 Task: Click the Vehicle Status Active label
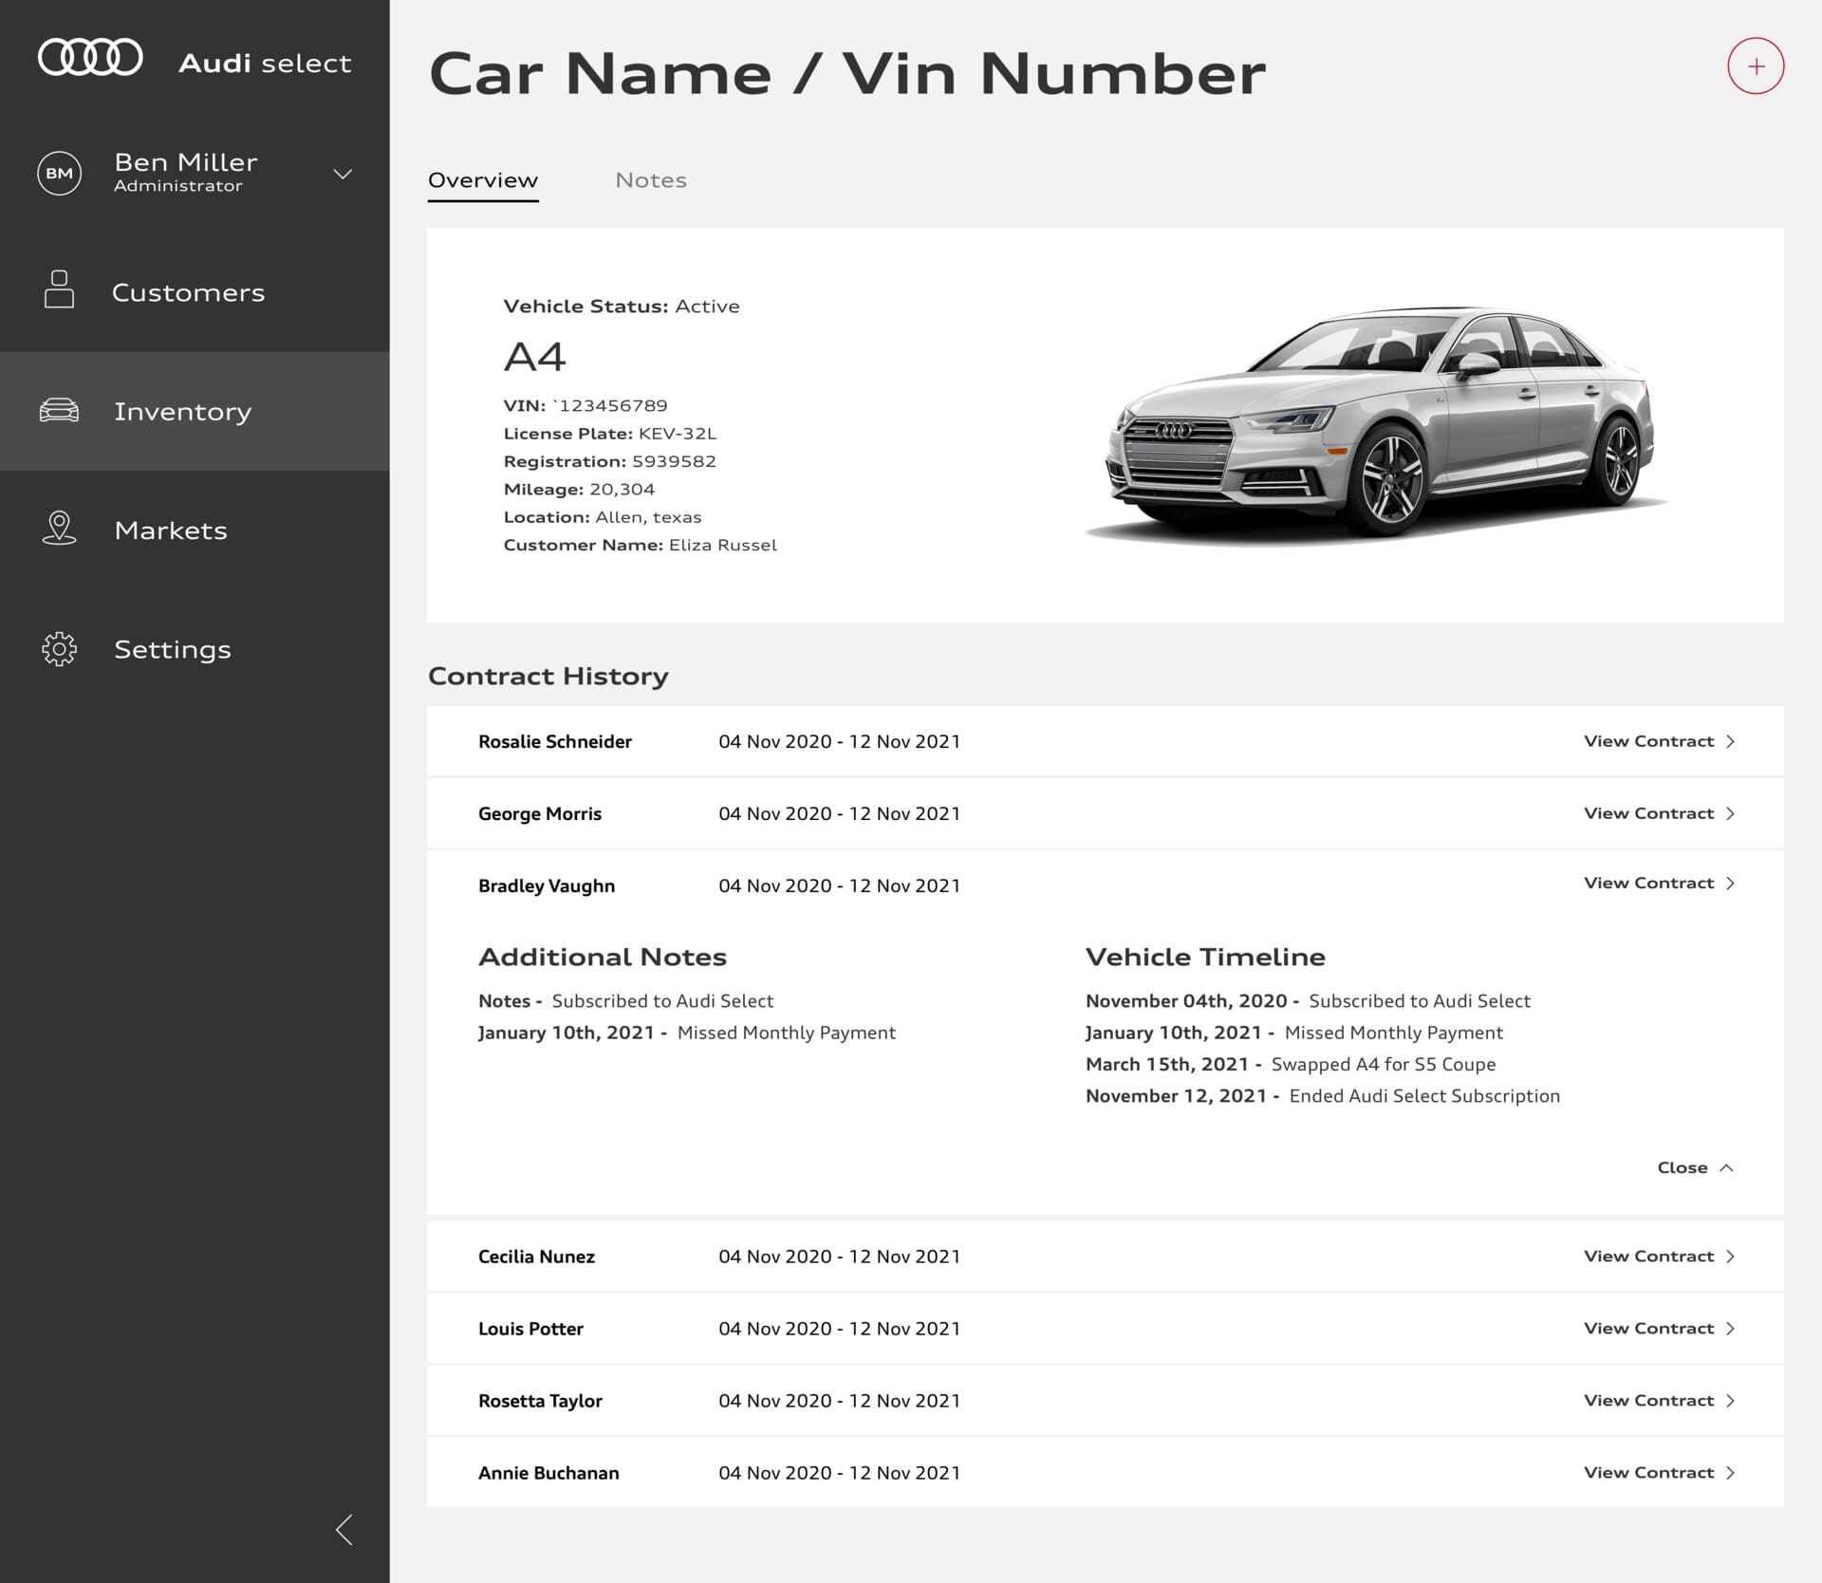tap(622, 306)
